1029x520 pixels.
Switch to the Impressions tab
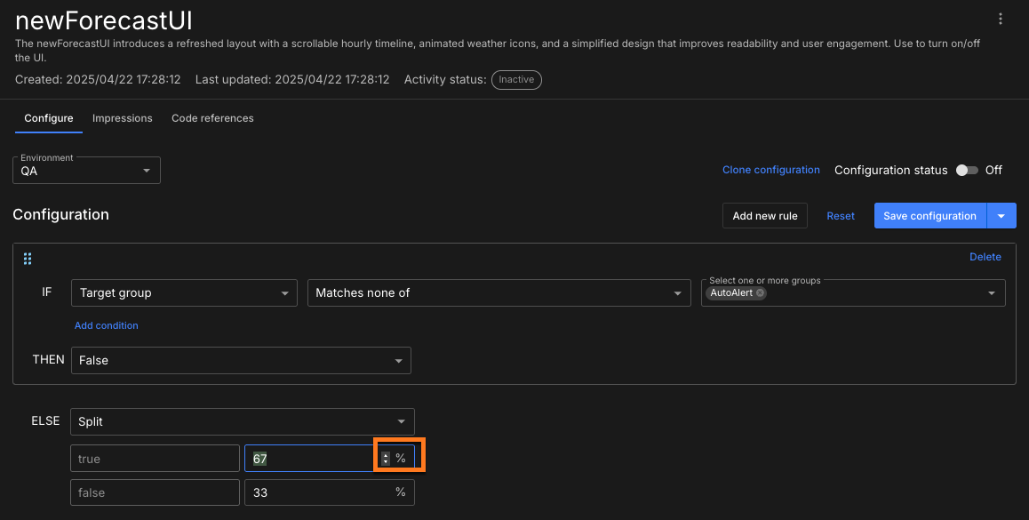123,118
